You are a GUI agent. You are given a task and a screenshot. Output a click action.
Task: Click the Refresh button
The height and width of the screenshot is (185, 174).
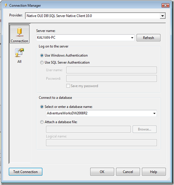[x=149, y=38]
